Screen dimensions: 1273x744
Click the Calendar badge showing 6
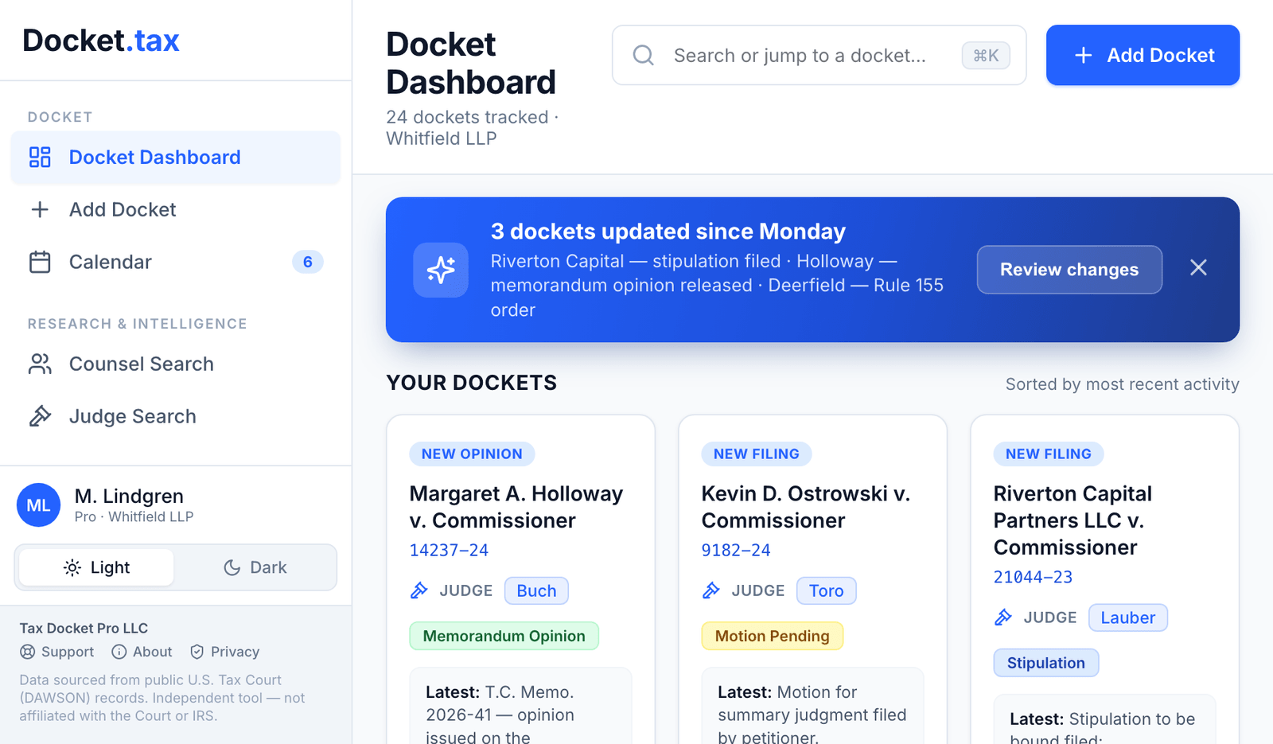[x=308, y=263]
